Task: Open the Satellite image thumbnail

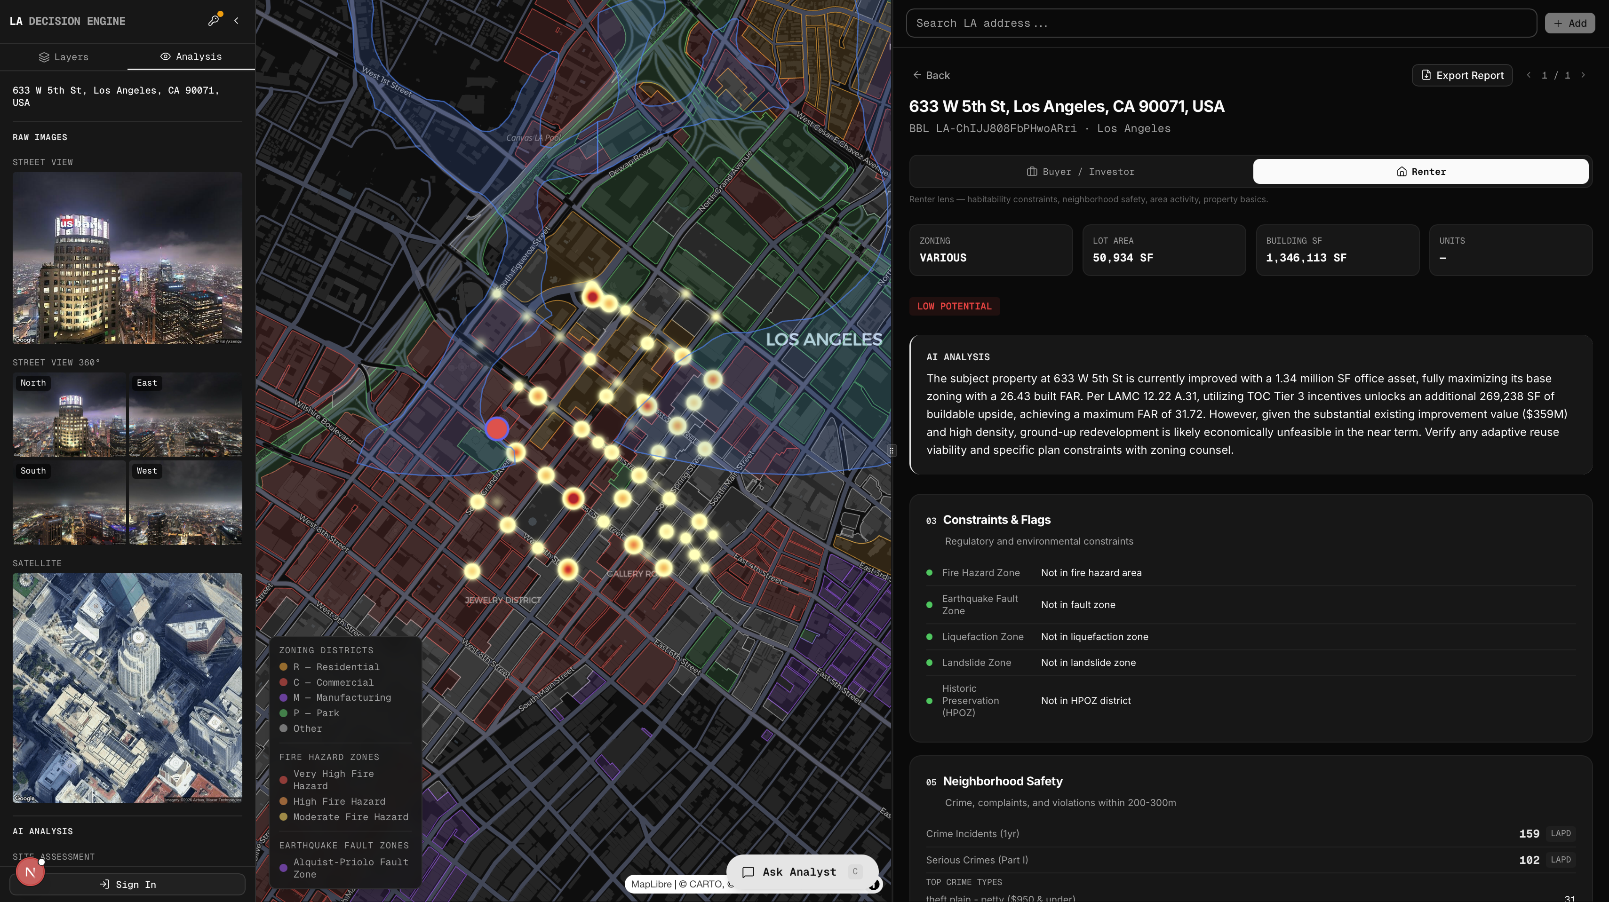Action: pos(127,687)
